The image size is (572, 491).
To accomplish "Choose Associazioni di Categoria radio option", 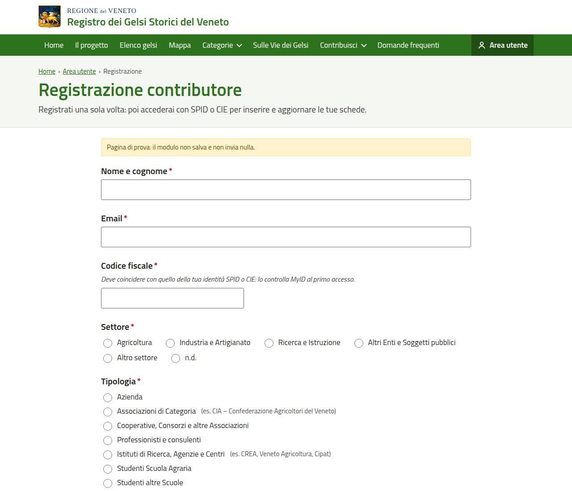I will tap(108, 412).
